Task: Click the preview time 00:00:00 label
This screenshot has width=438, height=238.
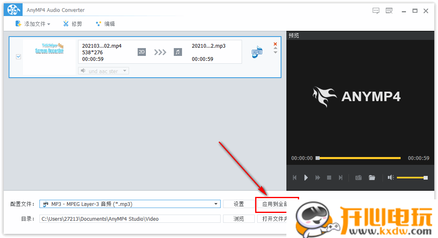Action: tap(302, 158)
